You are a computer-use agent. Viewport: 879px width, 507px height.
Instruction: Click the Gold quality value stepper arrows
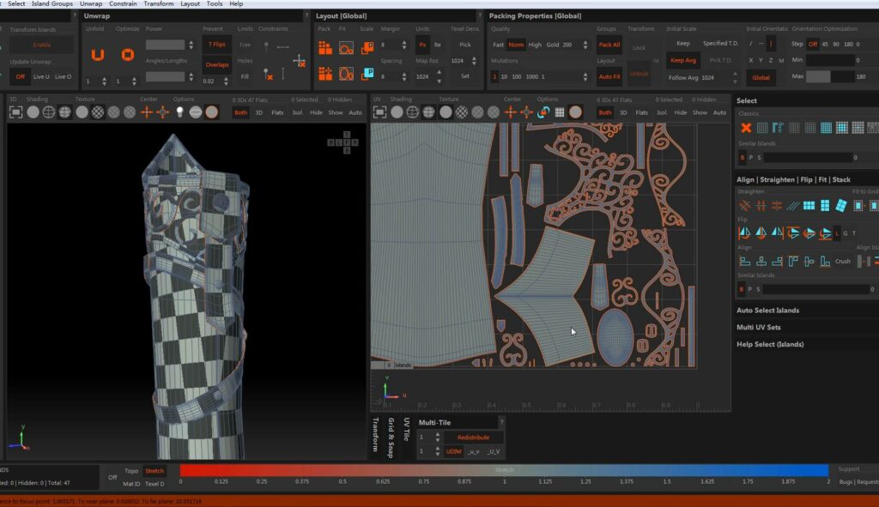pyautogui.click(x=585, y=45)
